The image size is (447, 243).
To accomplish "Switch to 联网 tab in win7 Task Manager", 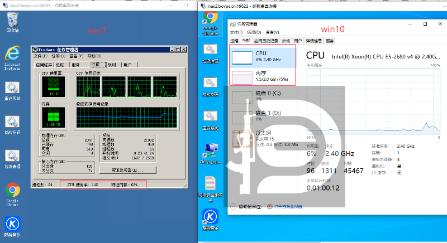I will (x=112, y=65).
